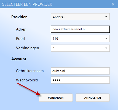Open the Provider dropdown showing Anders...

tap(80, 17)
